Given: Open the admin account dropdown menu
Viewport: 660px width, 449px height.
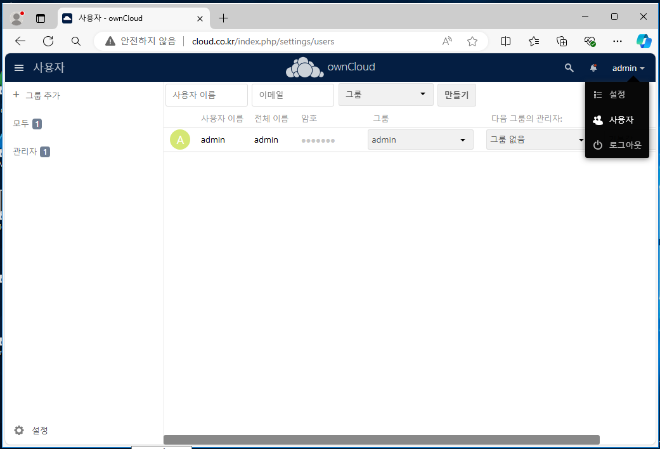Looking at the screenshot, I should [x=628, y=68].
